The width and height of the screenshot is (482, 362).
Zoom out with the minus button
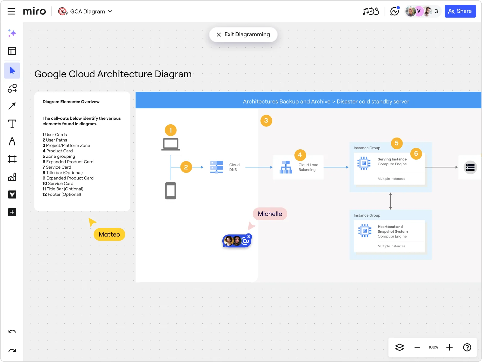click(417, 347)
